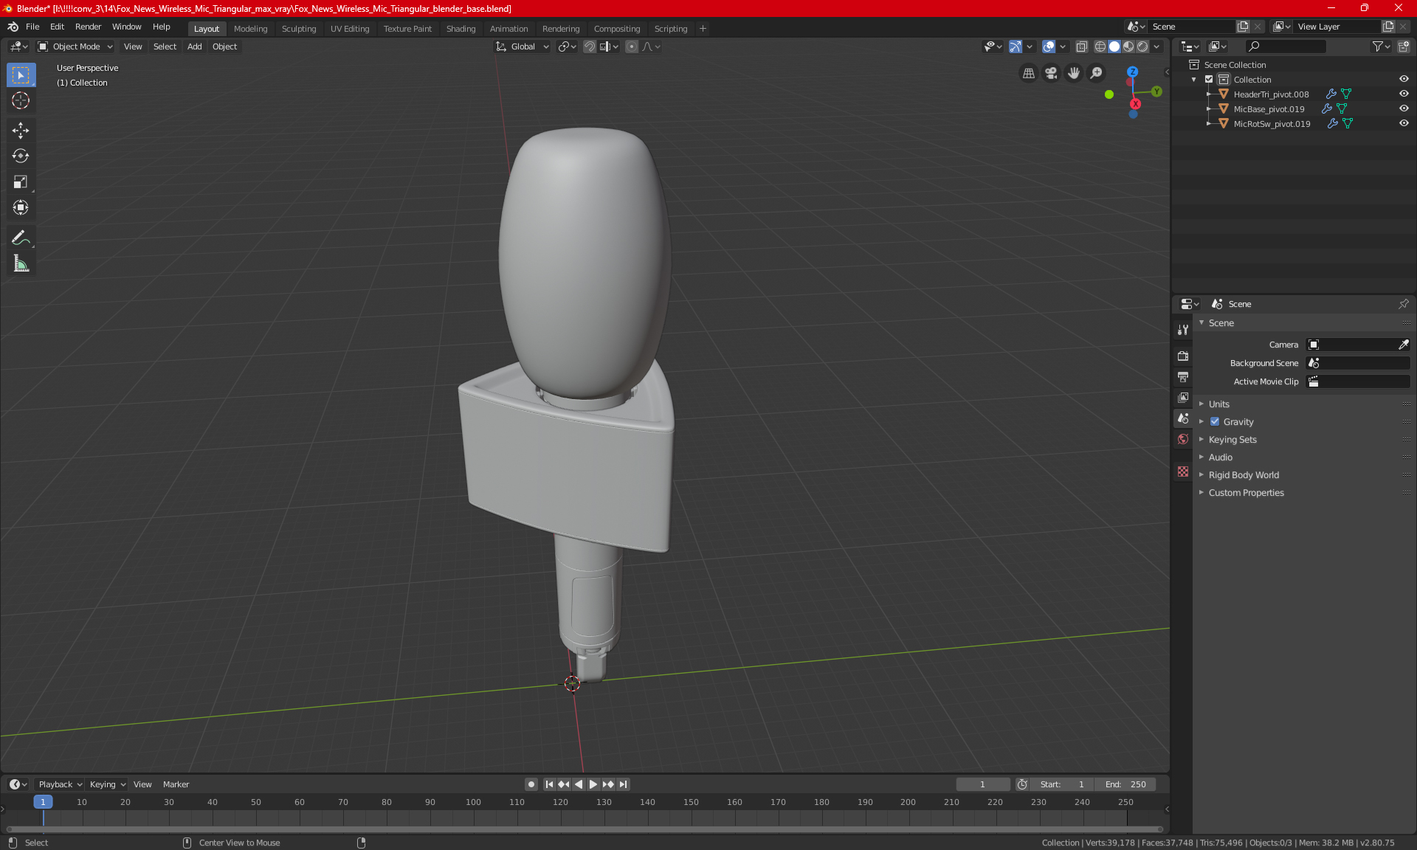Switch to rendered viewport shading
The height and width of the screenshot is (850, 1417).
click(1142, 46)
